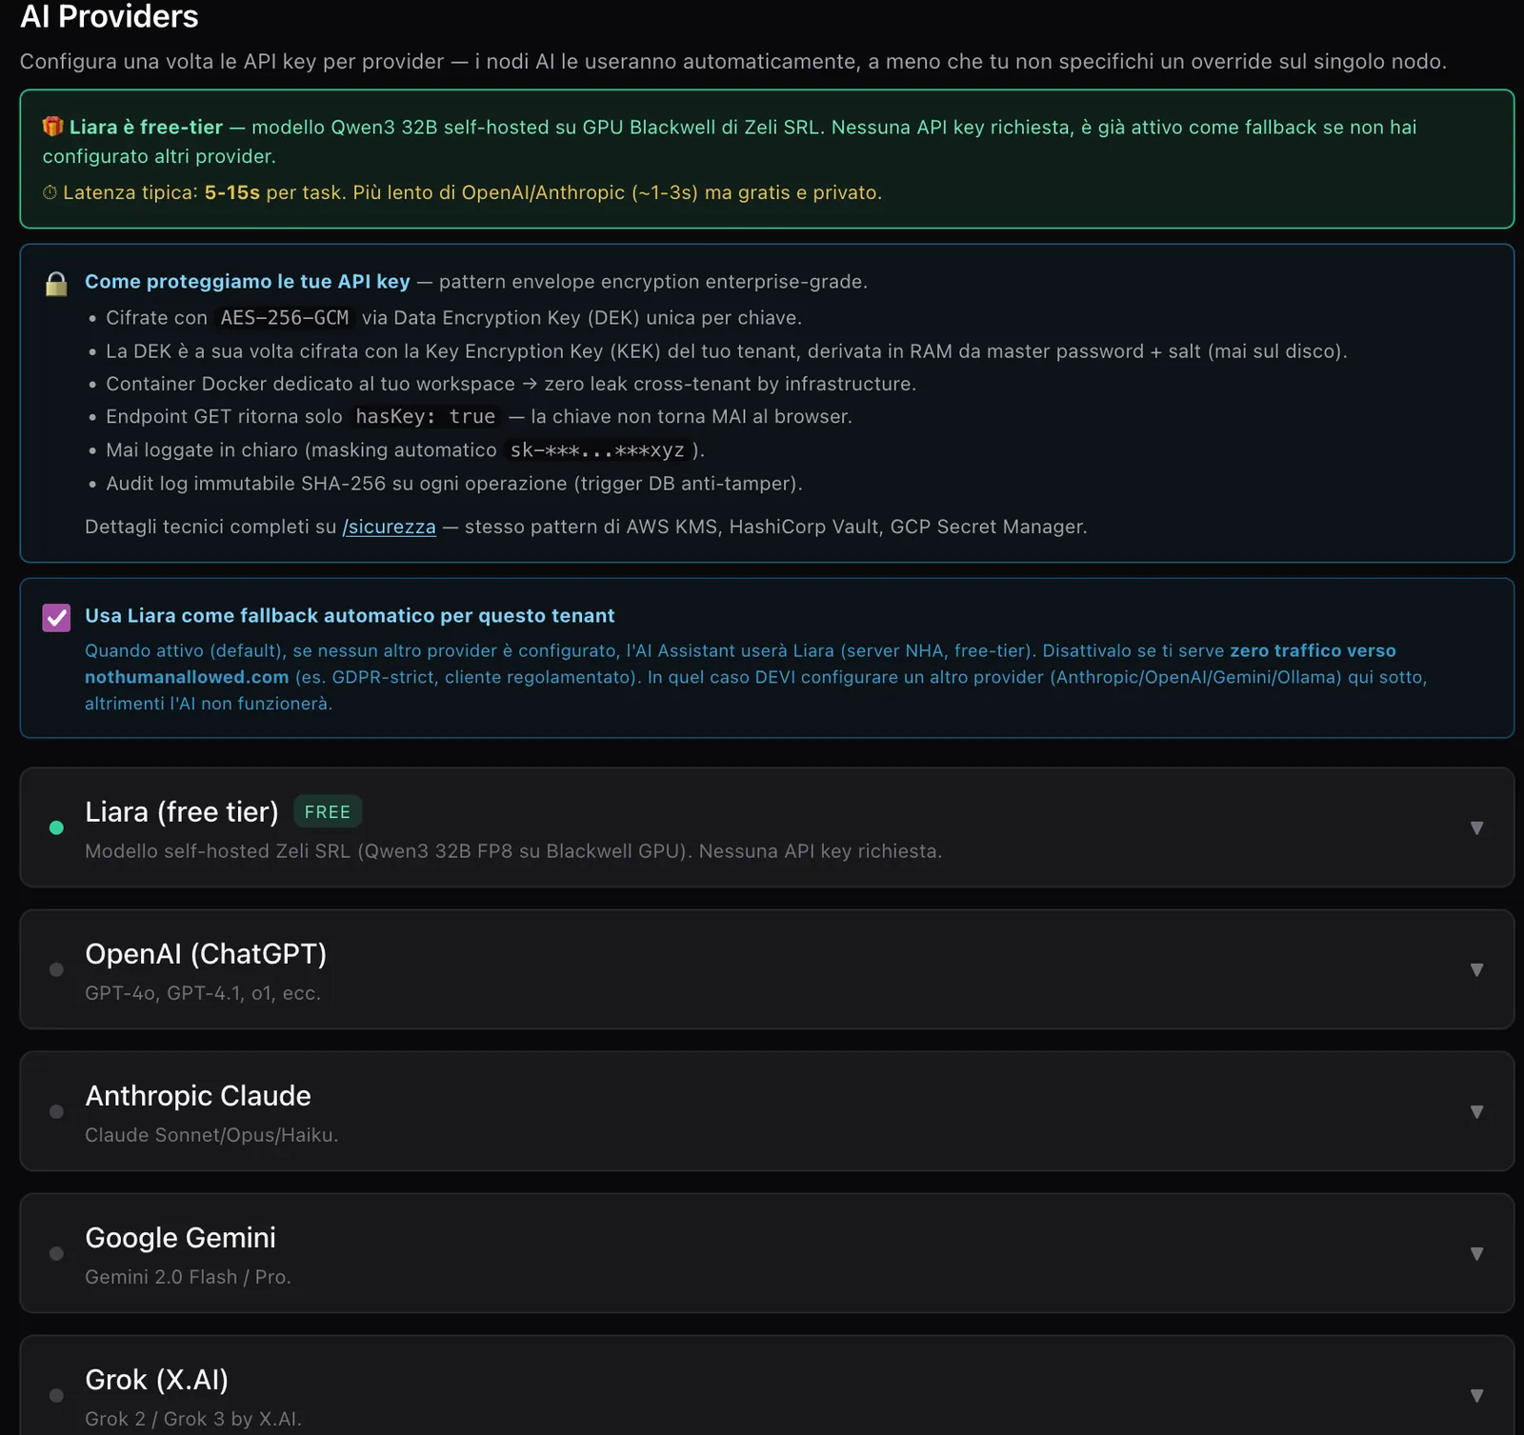Expand the Grok (X.AI) provider arrow
The height and width of the screenshot is (1435, 1524).
[1476, 1396]
